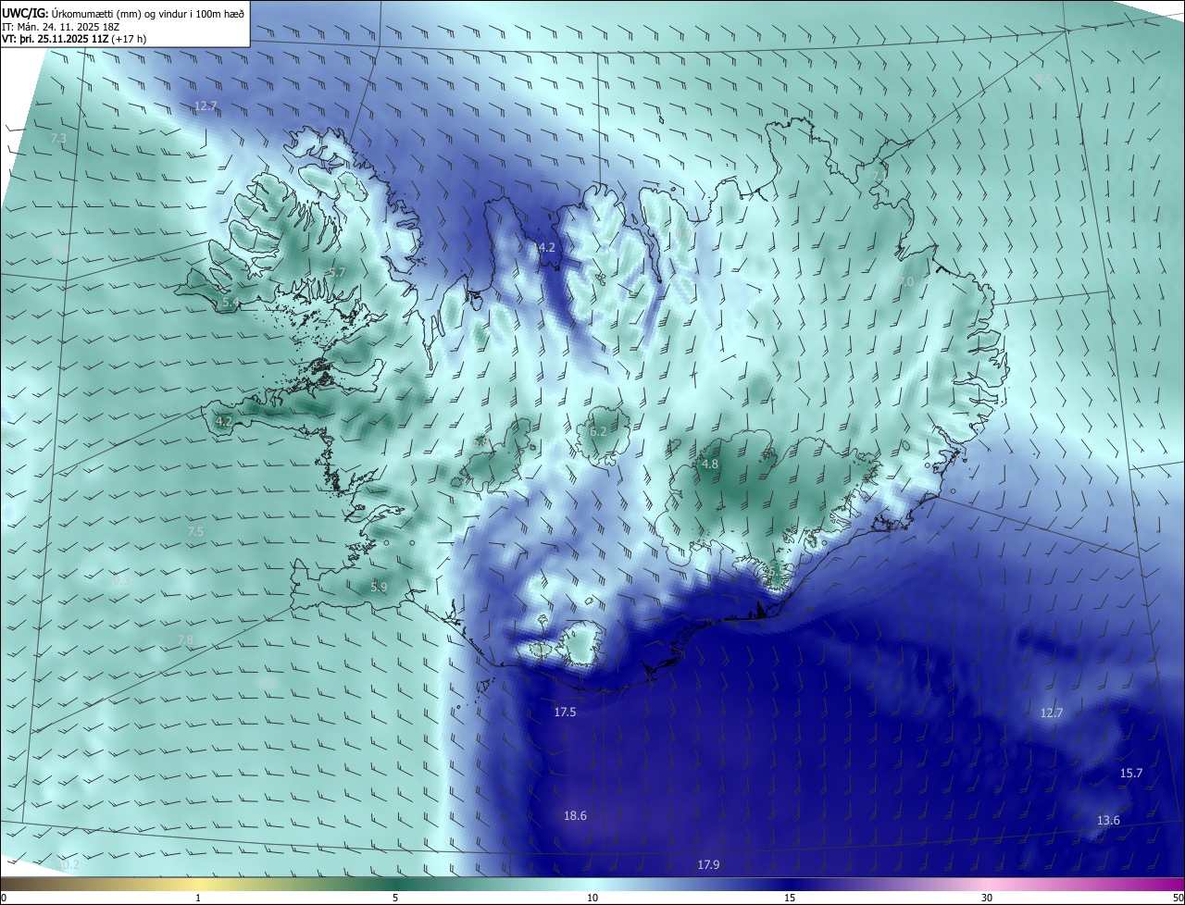Select the 5.4 value in the Westfjords
The height and width of the screenshot is (905, 1185).
[231, 302]
